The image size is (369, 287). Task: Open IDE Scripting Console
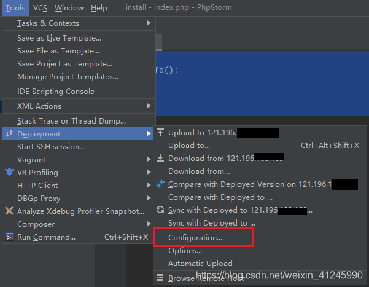(x=79, y=92)
